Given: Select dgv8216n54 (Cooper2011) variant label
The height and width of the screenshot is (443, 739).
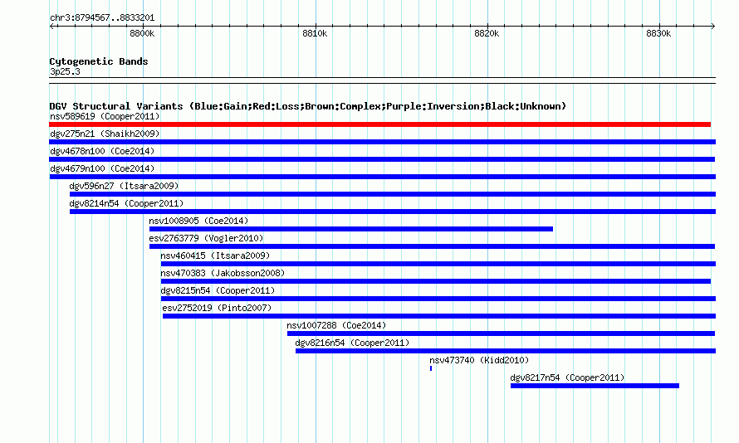Looking at the screenshot, I should click(x=353, y=343).
